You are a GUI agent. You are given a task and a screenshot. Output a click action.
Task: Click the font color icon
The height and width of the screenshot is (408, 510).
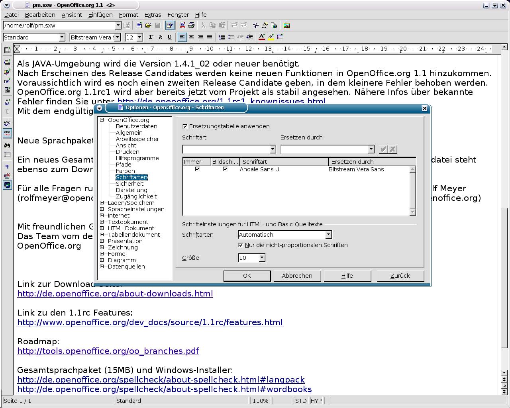point(262,37)
